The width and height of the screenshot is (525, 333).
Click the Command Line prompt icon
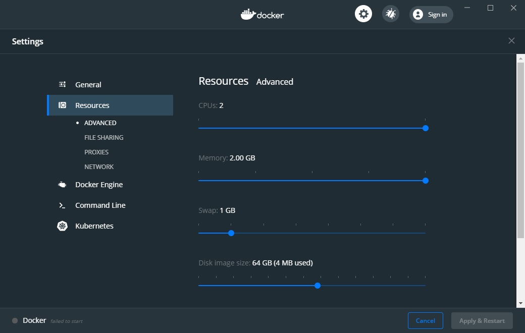pos(63,205)
